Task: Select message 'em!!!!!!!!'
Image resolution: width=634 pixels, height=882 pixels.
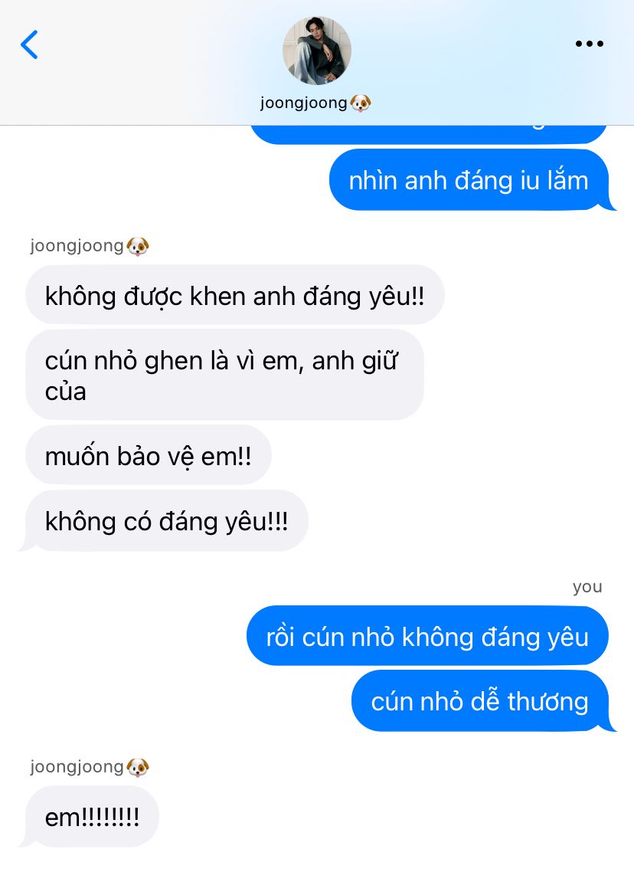Action: [90, 817]
